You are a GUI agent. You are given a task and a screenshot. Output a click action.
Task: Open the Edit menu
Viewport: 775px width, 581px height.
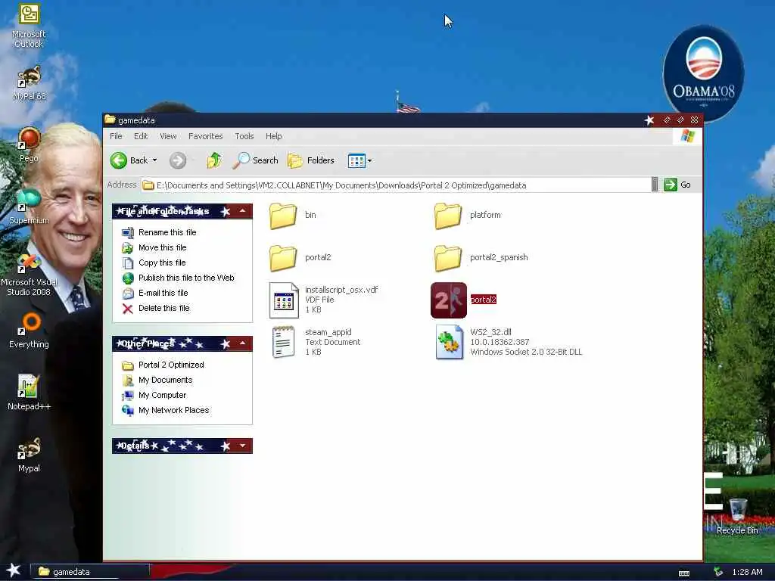coord(141,136)
